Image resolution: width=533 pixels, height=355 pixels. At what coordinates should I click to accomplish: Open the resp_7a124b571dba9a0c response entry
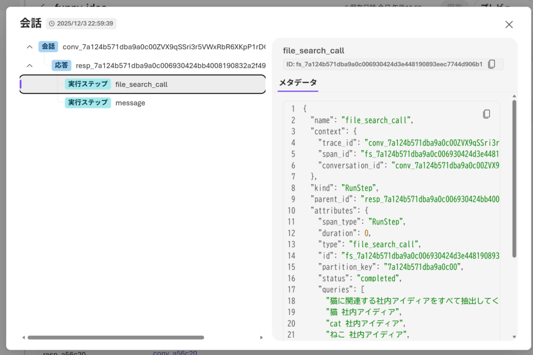[170, 65]
